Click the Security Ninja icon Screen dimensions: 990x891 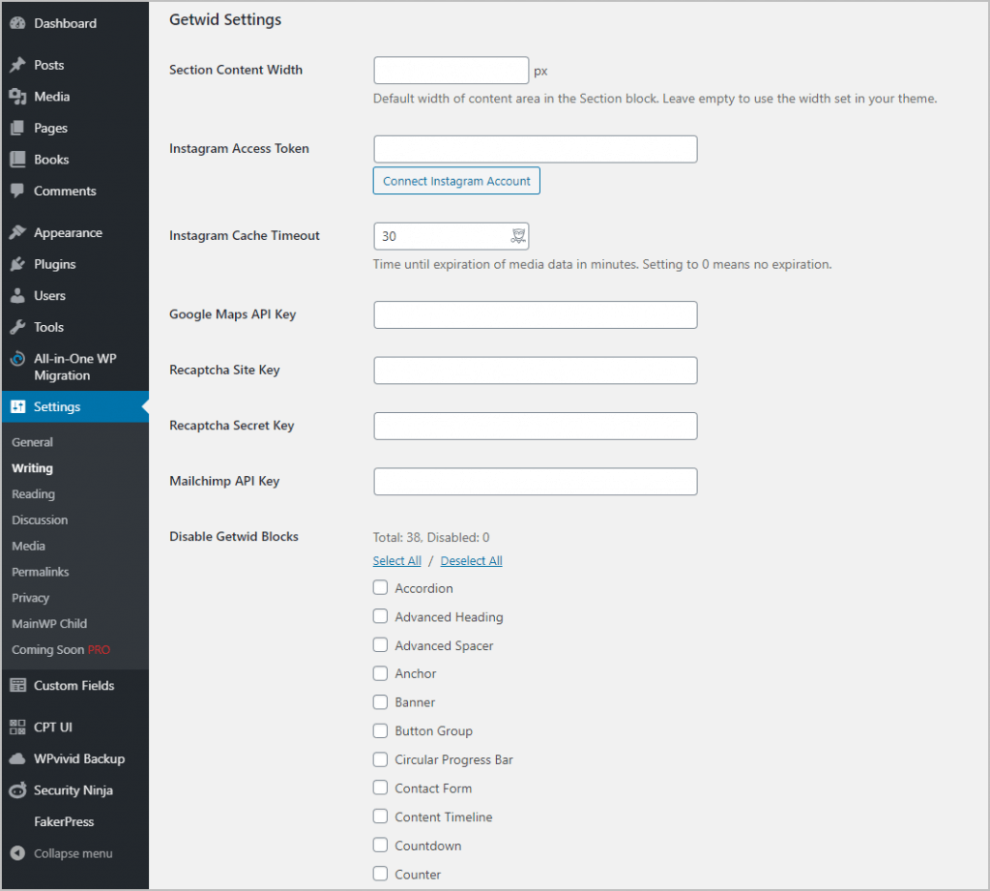(x=17, y=790)
